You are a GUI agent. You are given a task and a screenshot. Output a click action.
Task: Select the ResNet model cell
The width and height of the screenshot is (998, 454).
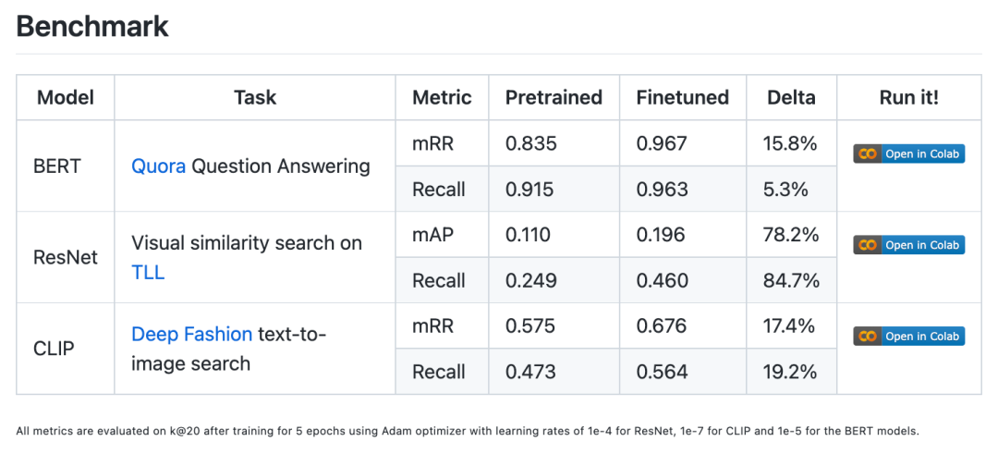click(65, 257)
